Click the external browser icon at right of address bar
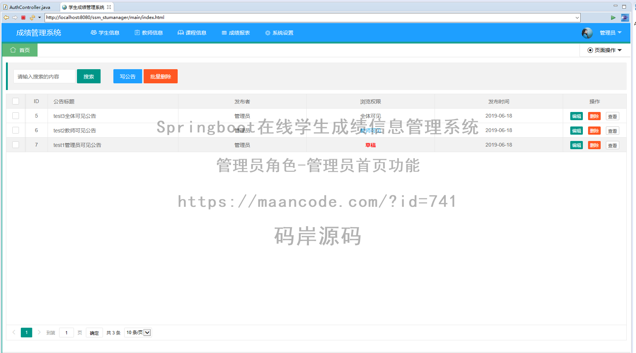The width and height of the screenshot is (636, 353). 625,17
